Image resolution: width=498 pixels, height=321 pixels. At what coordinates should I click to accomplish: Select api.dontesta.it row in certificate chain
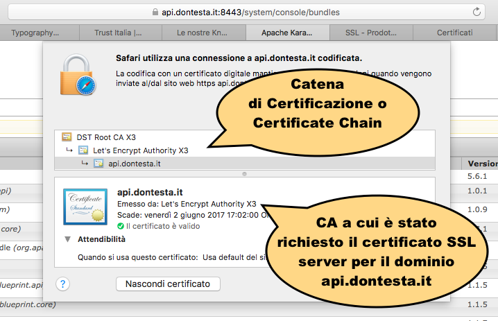(245, 164)
